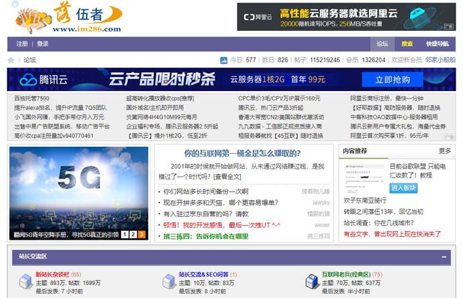Click the 查看全文 link
This screenshot has height=298, width=463.
(x=227, y=177)
